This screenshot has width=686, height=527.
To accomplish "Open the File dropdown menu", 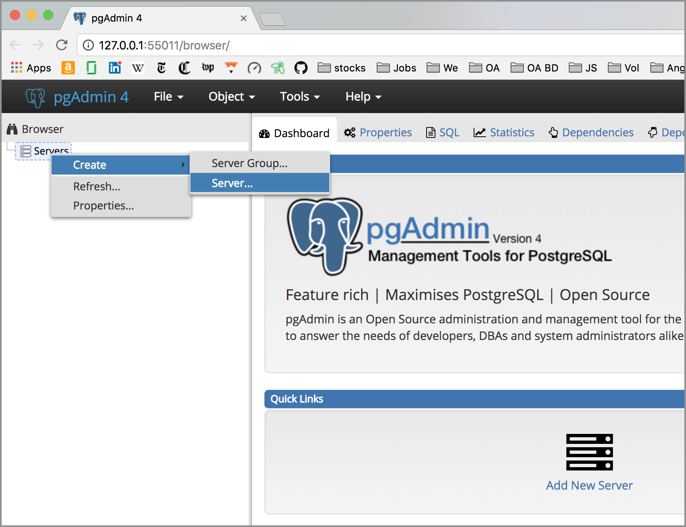I will pos(168,96).
